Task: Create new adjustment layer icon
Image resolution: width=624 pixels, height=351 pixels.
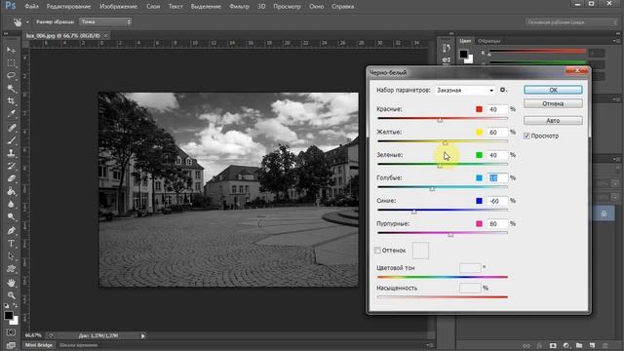Action: tap(565, 346)
